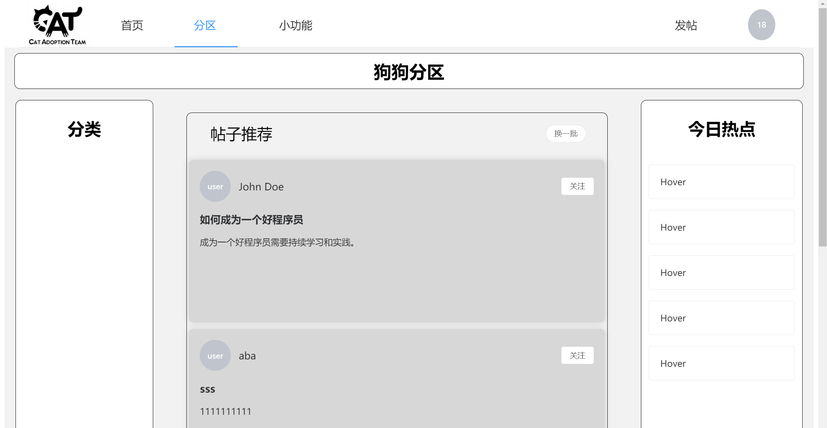
Task: Open the fifth Hover hot-topic card
Action: [721, 363]
